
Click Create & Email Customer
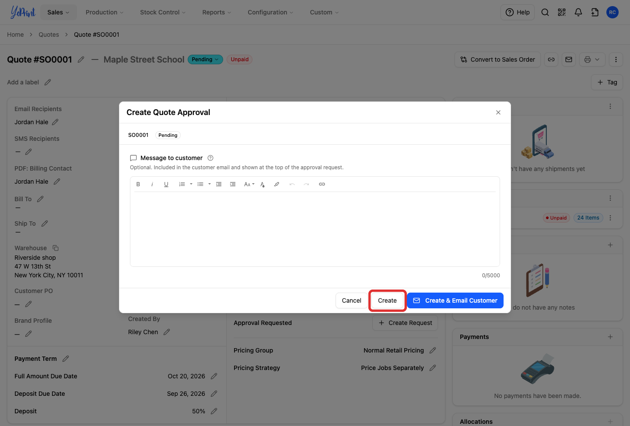(x=455, y=300)
